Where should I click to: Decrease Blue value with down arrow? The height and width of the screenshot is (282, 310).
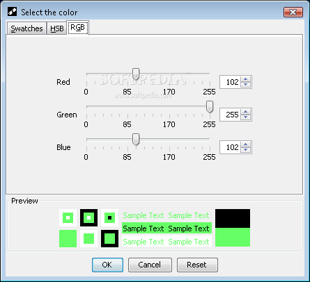pyautogui.click(x=246, y=150)
